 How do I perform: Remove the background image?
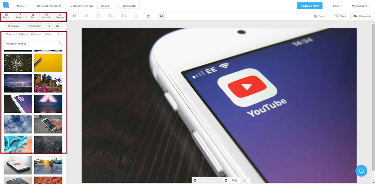pyautogui.click(x=13, y=26)
